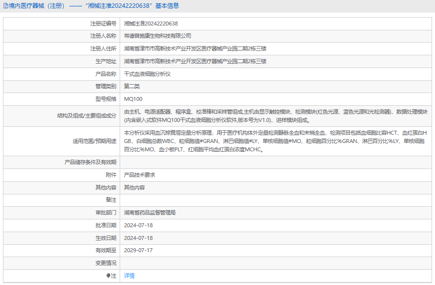Viewport: 435px width, 285px height.
Task: Click the 审批部门 label
Action: coord(106,213)
